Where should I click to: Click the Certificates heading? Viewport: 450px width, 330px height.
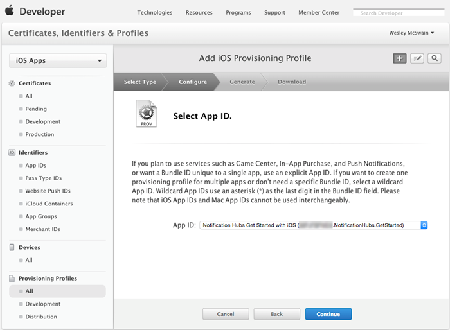click(35, 83)
